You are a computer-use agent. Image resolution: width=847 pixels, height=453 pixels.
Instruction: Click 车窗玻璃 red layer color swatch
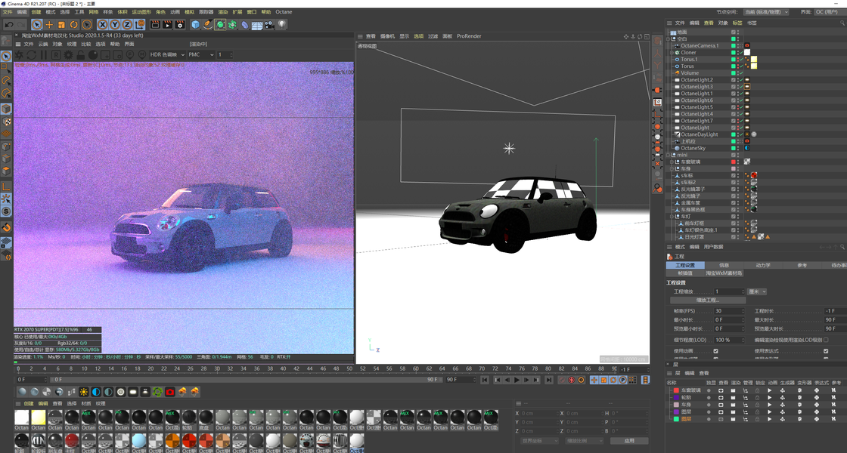pos(733,162)
